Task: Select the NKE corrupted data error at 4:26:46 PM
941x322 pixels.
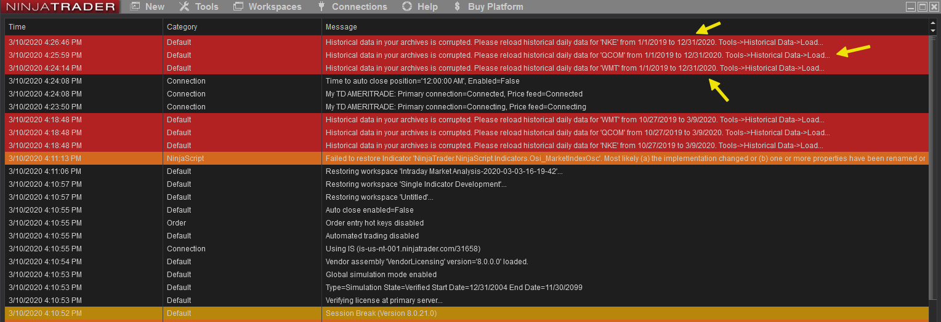Action: 431,42
